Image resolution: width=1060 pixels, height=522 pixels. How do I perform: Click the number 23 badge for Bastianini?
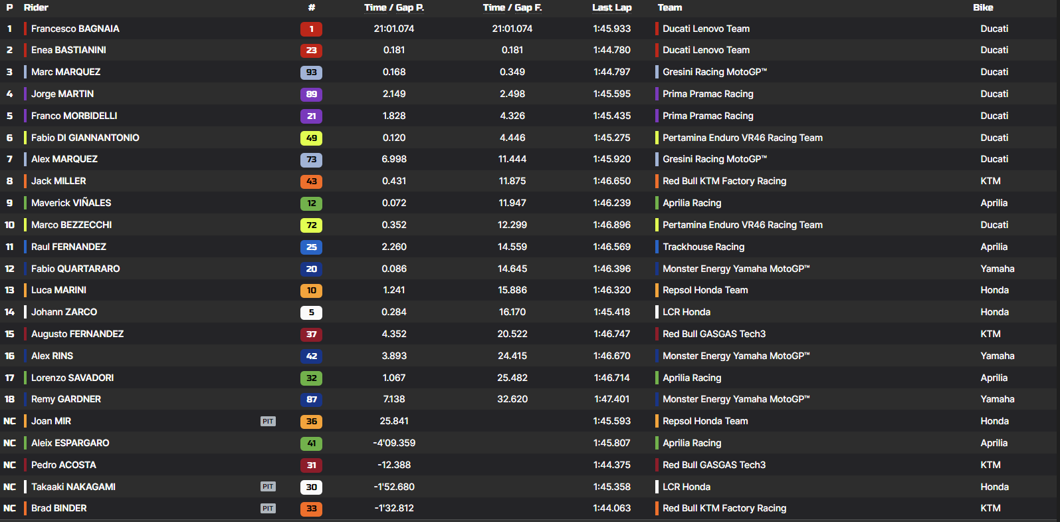point(311,51)
